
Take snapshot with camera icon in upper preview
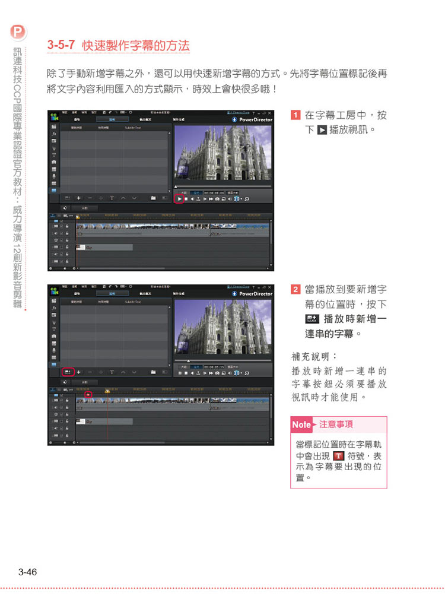click(x=217, y=198)
